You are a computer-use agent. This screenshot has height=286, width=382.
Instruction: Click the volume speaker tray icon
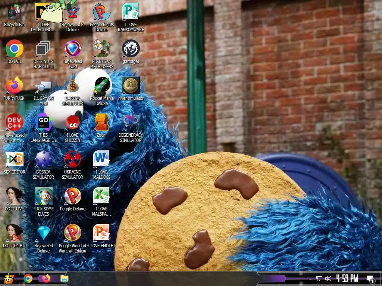click(328, 279)
